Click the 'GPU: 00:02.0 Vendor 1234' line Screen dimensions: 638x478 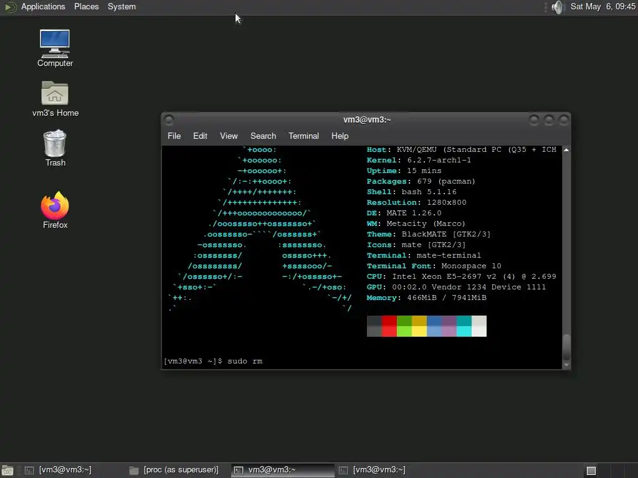point(456,287)
